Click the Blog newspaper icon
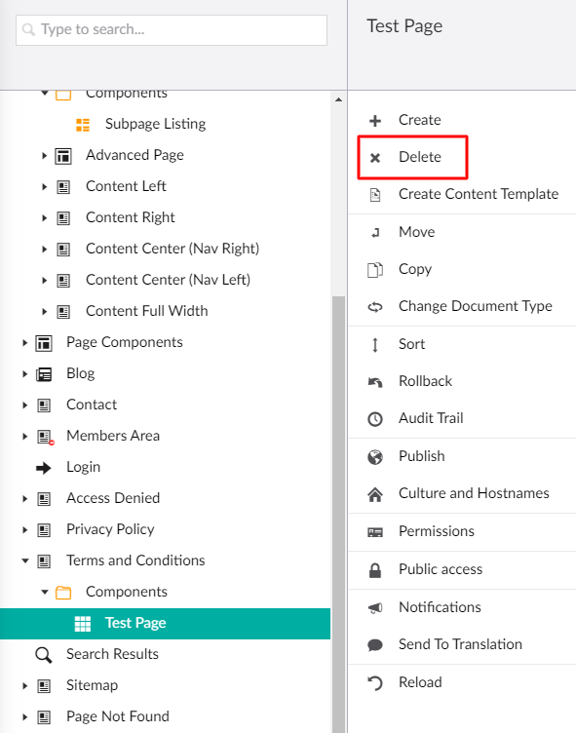 (x=44, y=374)
